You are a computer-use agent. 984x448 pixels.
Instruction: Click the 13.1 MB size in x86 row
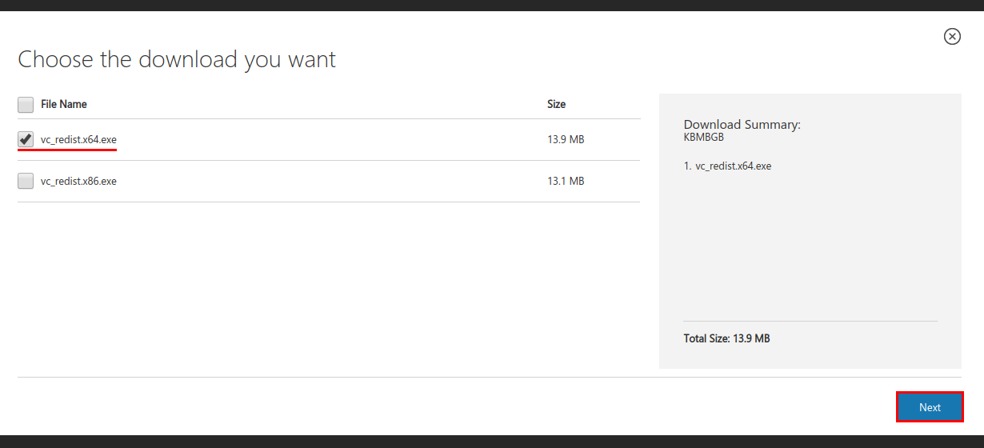coord(566,182)
